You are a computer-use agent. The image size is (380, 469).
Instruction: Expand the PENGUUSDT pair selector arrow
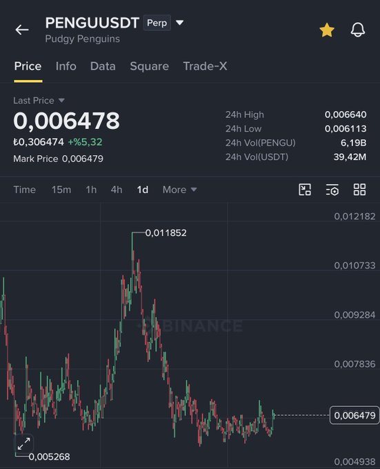(x=179, y=23)
